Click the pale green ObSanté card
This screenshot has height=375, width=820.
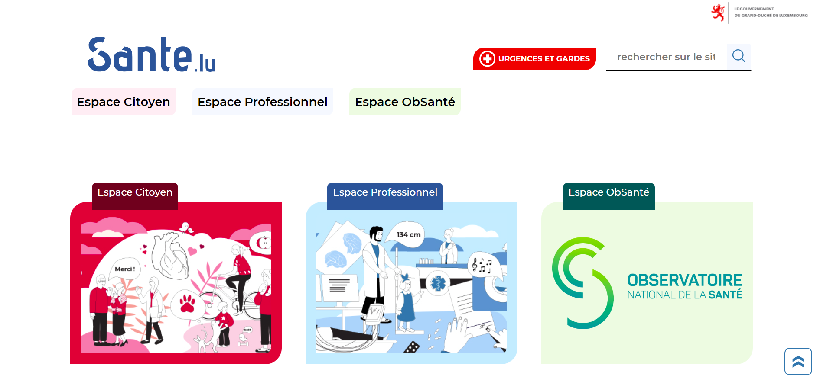click(647, 283)
